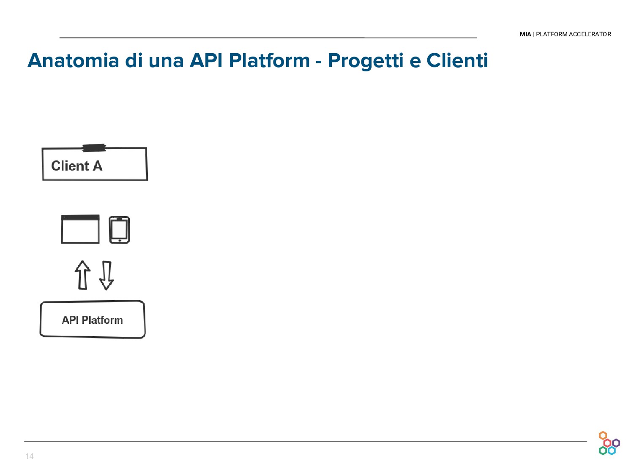Click the browser window icon

(x=80, y=229)
